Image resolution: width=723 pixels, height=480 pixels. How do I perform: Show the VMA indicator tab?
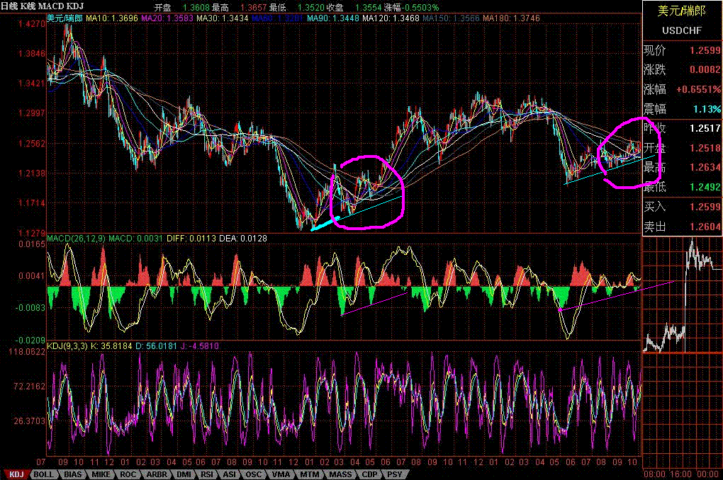click(x=281, y=474)
